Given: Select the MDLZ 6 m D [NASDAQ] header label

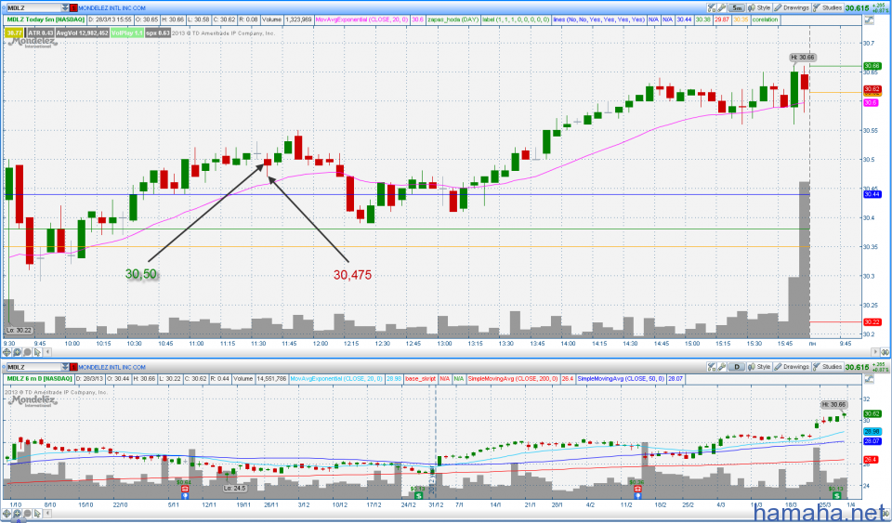Looking at the screenshot, I should [x=40, y=379].
